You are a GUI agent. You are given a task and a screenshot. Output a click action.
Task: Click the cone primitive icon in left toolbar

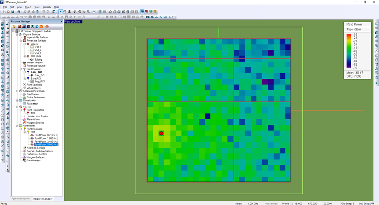click(3, 33)
